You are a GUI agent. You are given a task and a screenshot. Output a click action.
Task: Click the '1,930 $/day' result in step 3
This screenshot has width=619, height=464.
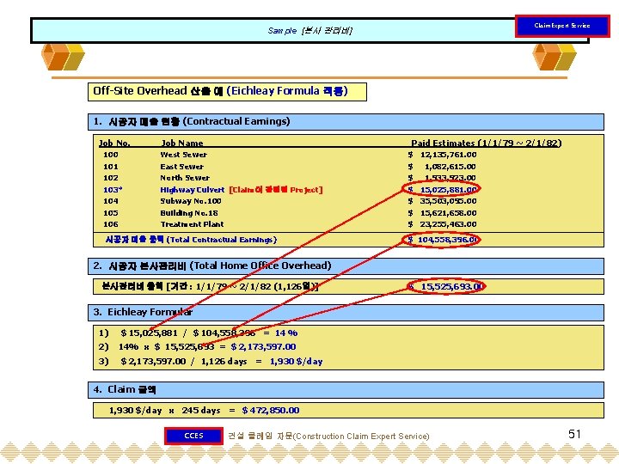296,362
